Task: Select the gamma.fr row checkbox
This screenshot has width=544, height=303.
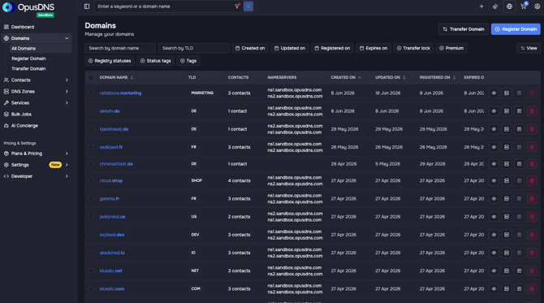Action: [x=91, y=198]
